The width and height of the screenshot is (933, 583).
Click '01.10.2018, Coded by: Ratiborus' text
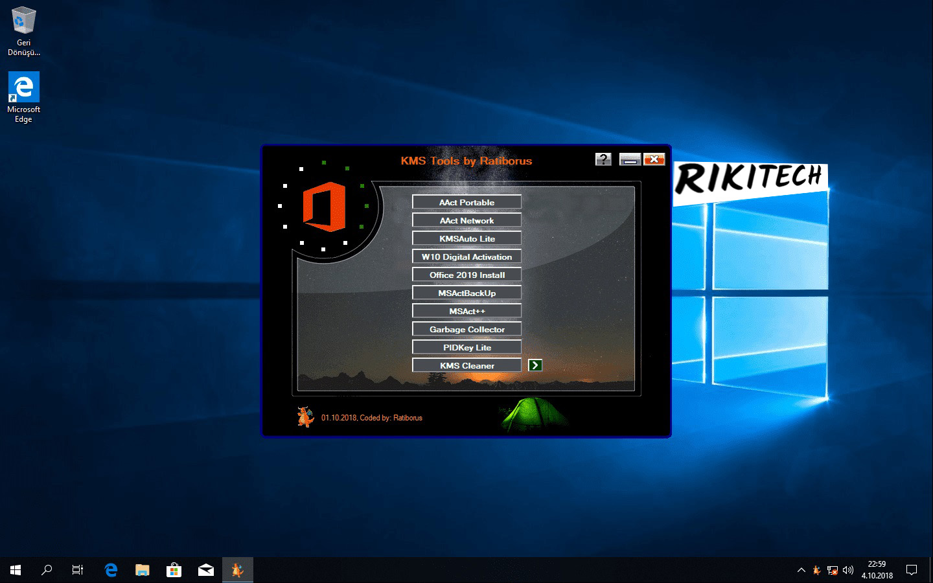point(372,418)
